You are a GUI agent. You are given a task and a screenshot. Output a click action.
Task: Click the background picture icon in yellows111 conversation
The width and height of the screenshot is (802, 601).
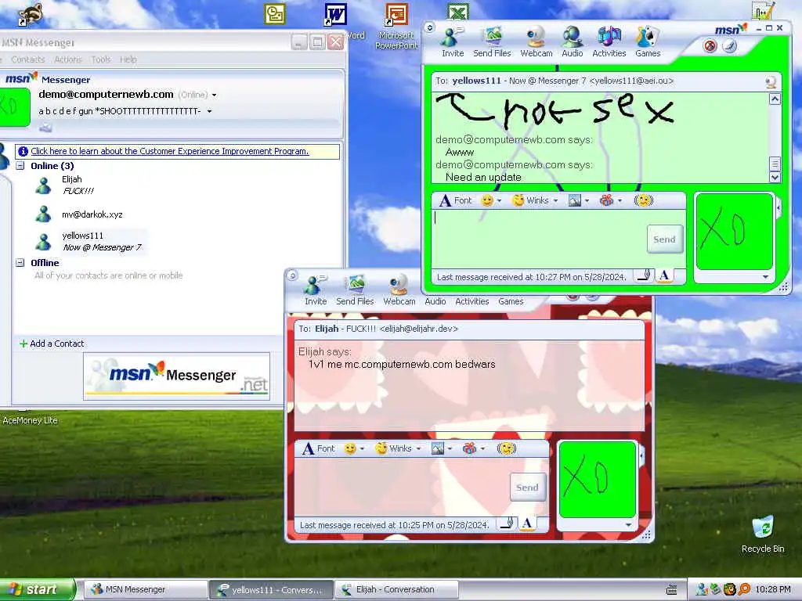(574, 200)
